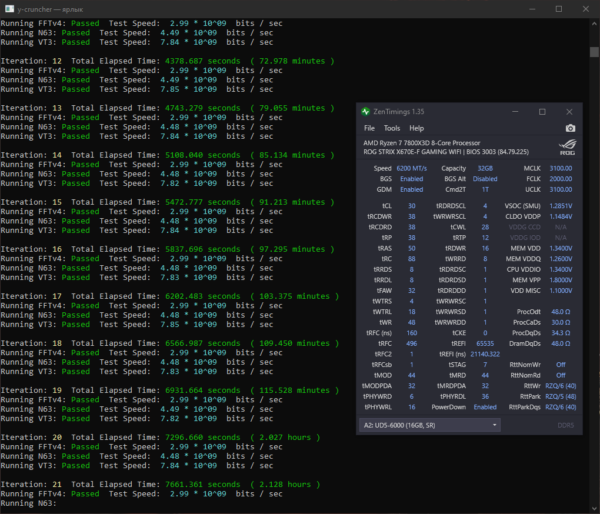Viewport: 600px width, 514px height.
Task: Click the 7296.660 seconds elapsed time
Action: 203,437
